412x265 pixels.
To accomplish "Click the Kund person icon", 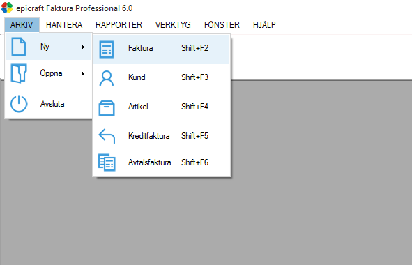I will pos(107,78).
